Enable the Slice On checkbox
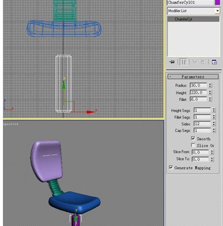The height and width of the screenshot is (226, 223). pos(193,145)
